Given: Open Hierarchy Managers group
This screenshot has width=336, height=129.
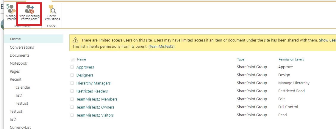Looking at the screenshot, I should (x=93, y=83).
